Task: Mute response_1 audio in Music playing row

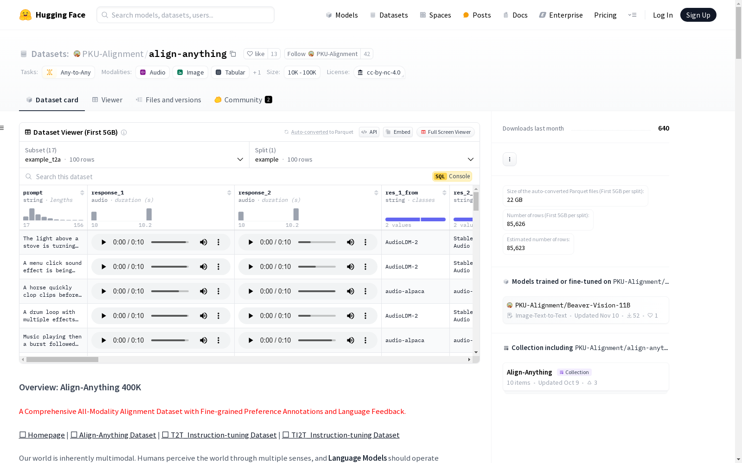Action: point(204,340)
